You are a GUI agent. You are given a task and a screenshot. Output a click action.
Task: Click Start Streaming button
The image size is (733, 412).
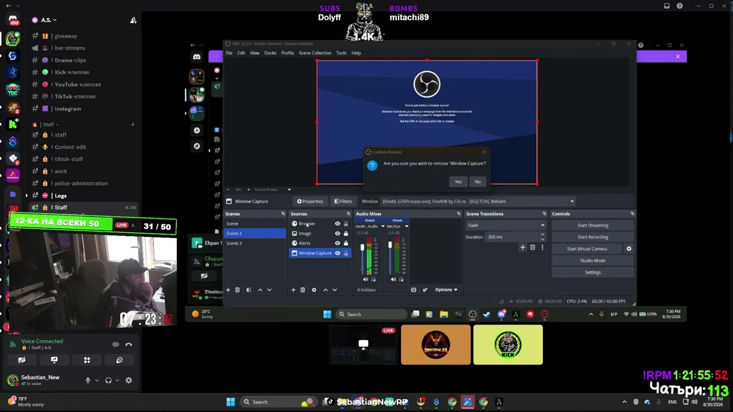[x=593, y=225]
